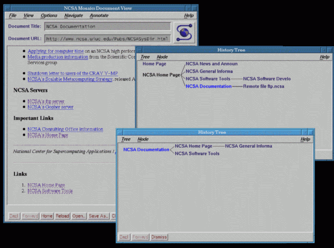Follow NCSA's Home Page link under Important Links
Image resolution: width=334 pixels, height=248 pixels.
[x=48, y=135]
